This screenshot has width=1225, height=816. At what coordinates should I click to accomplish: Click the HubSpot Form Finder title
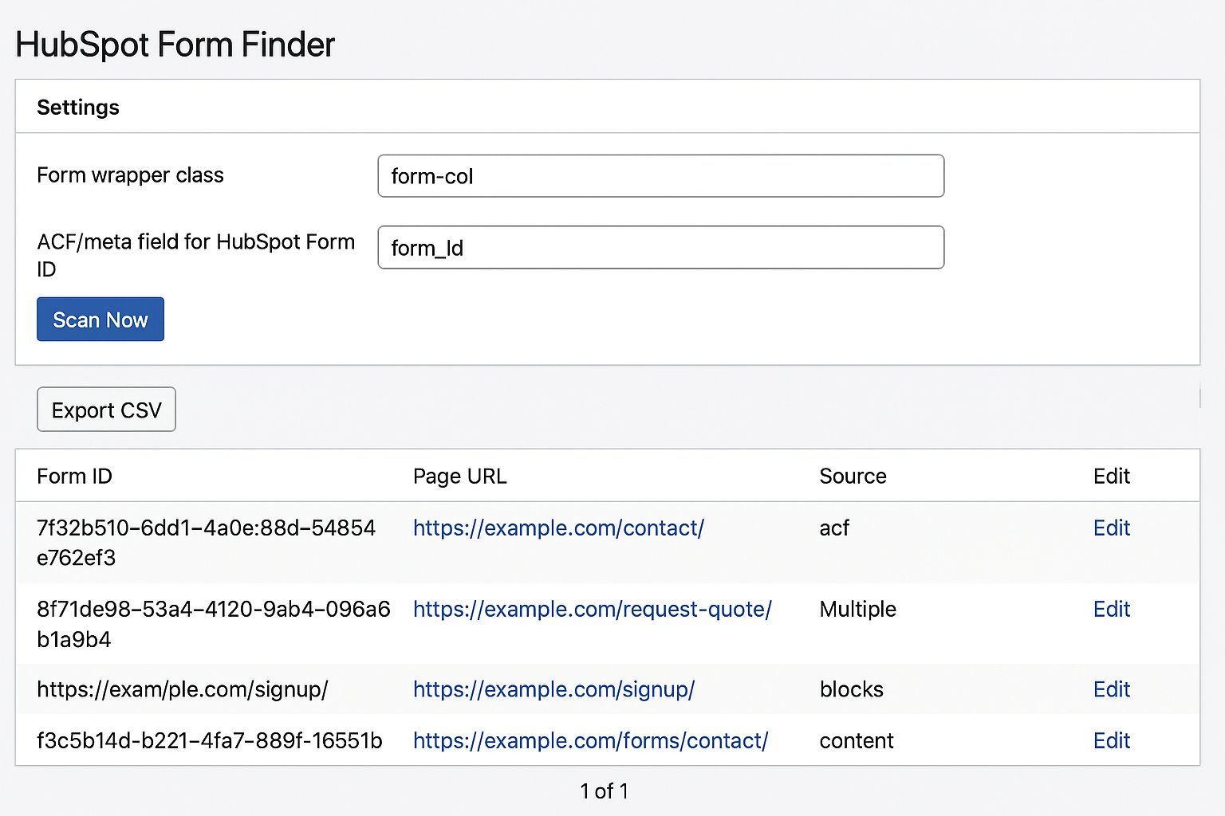[175, 45]
